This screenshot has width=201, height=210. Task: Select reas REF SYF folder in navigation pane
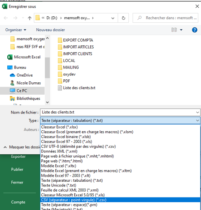27,47
